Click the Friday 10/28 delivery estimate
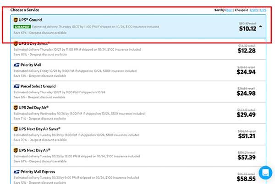275x184 pixels. (x=75, y=71)
